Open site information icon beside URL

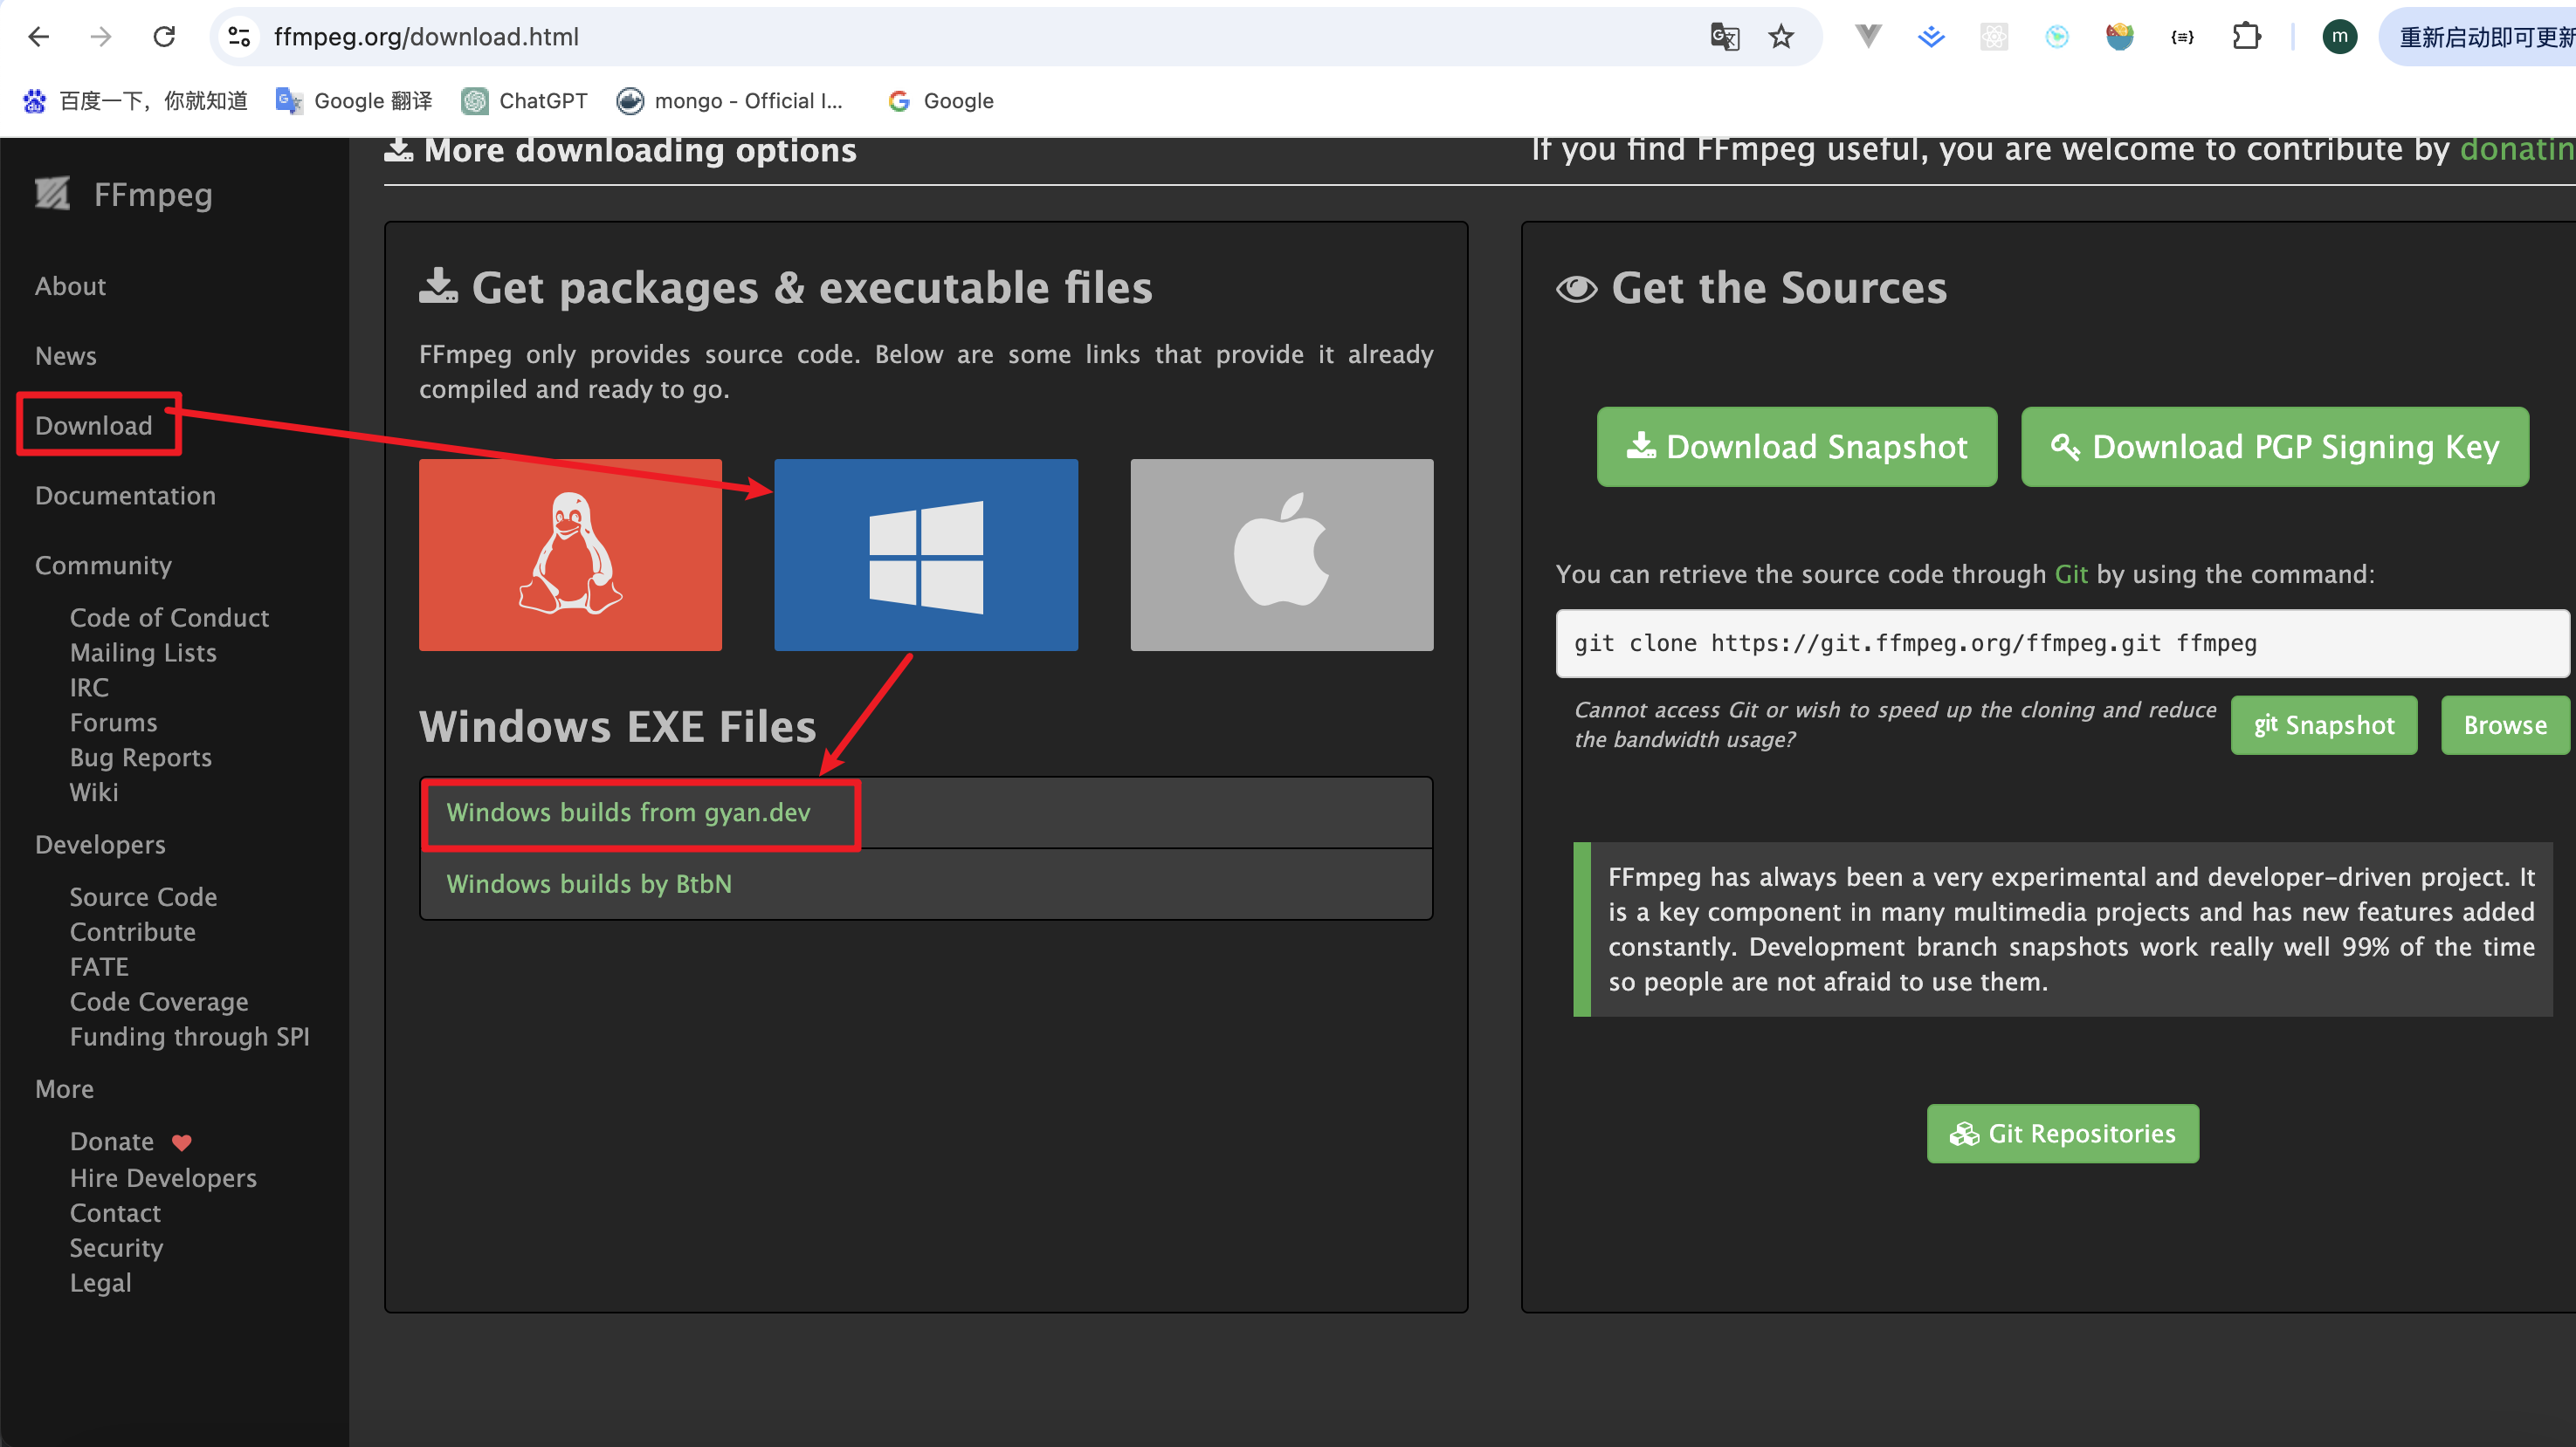[x=239, y=37]
